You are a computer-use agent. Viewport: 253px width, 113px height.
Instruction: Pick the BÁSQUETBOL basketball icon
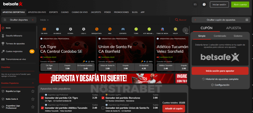click(97, 29)
